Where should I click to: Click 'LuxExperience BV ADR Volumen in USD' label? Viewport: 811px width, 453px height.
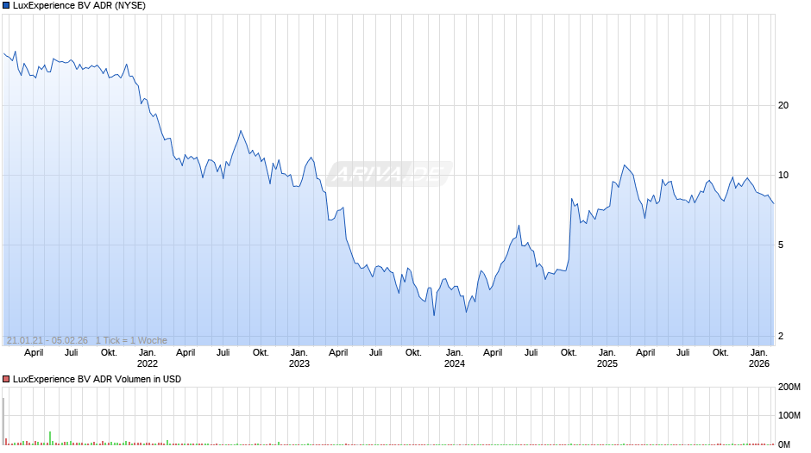pyautogui.click(x=97, y=379)
